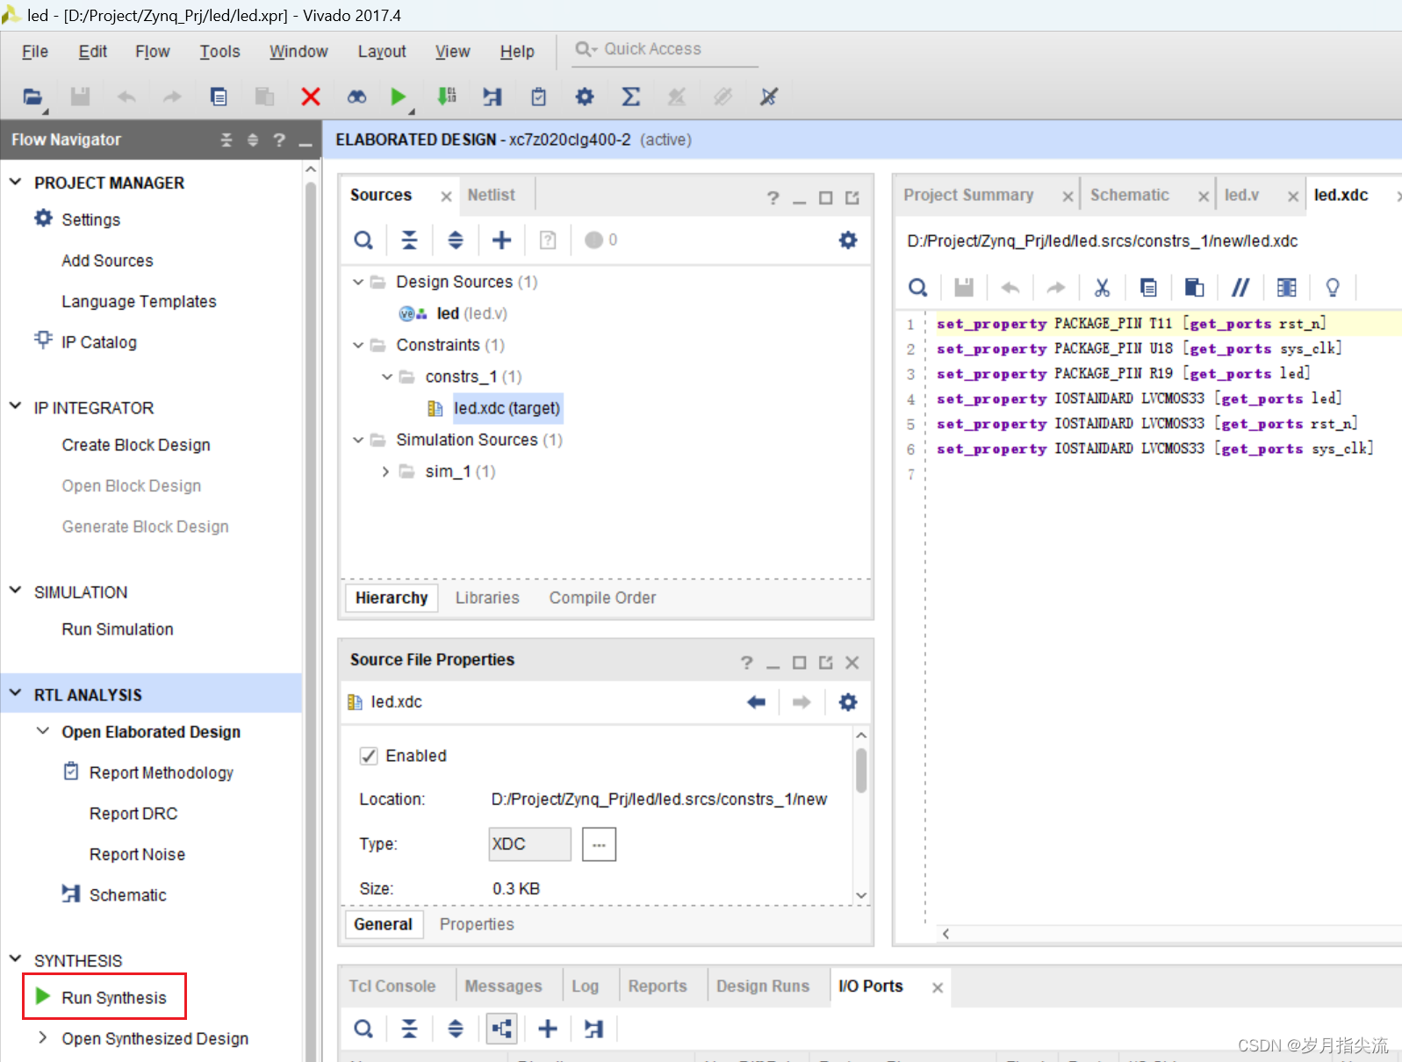The height and width of the screenshot is (1062, 1402).
Task: Open Sources panel settings gear
Action: pyautogui.click(x=847, y=240)
